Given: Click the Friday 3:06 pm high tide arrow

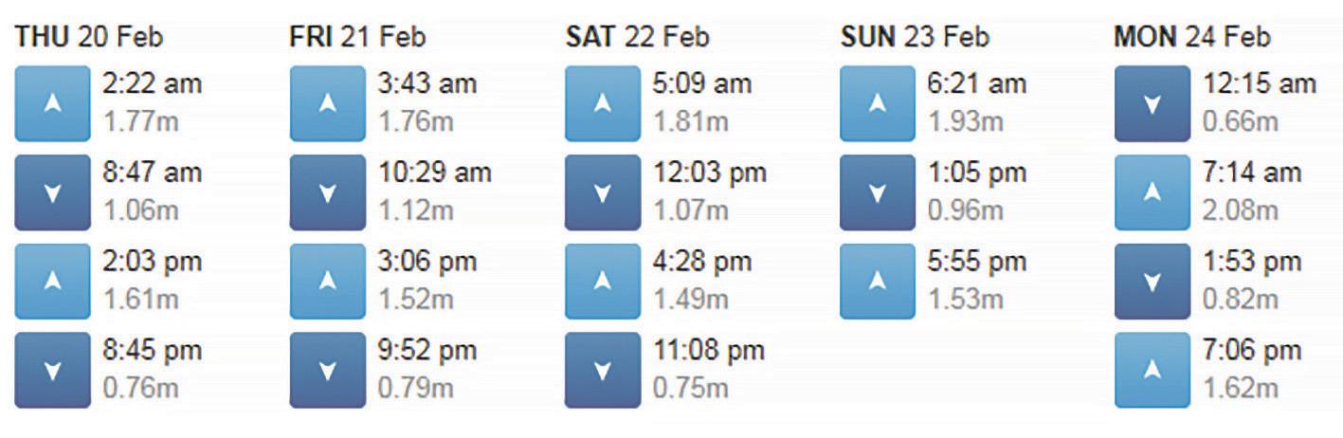Looking at the screenshot, I should (x=328, y=282).
